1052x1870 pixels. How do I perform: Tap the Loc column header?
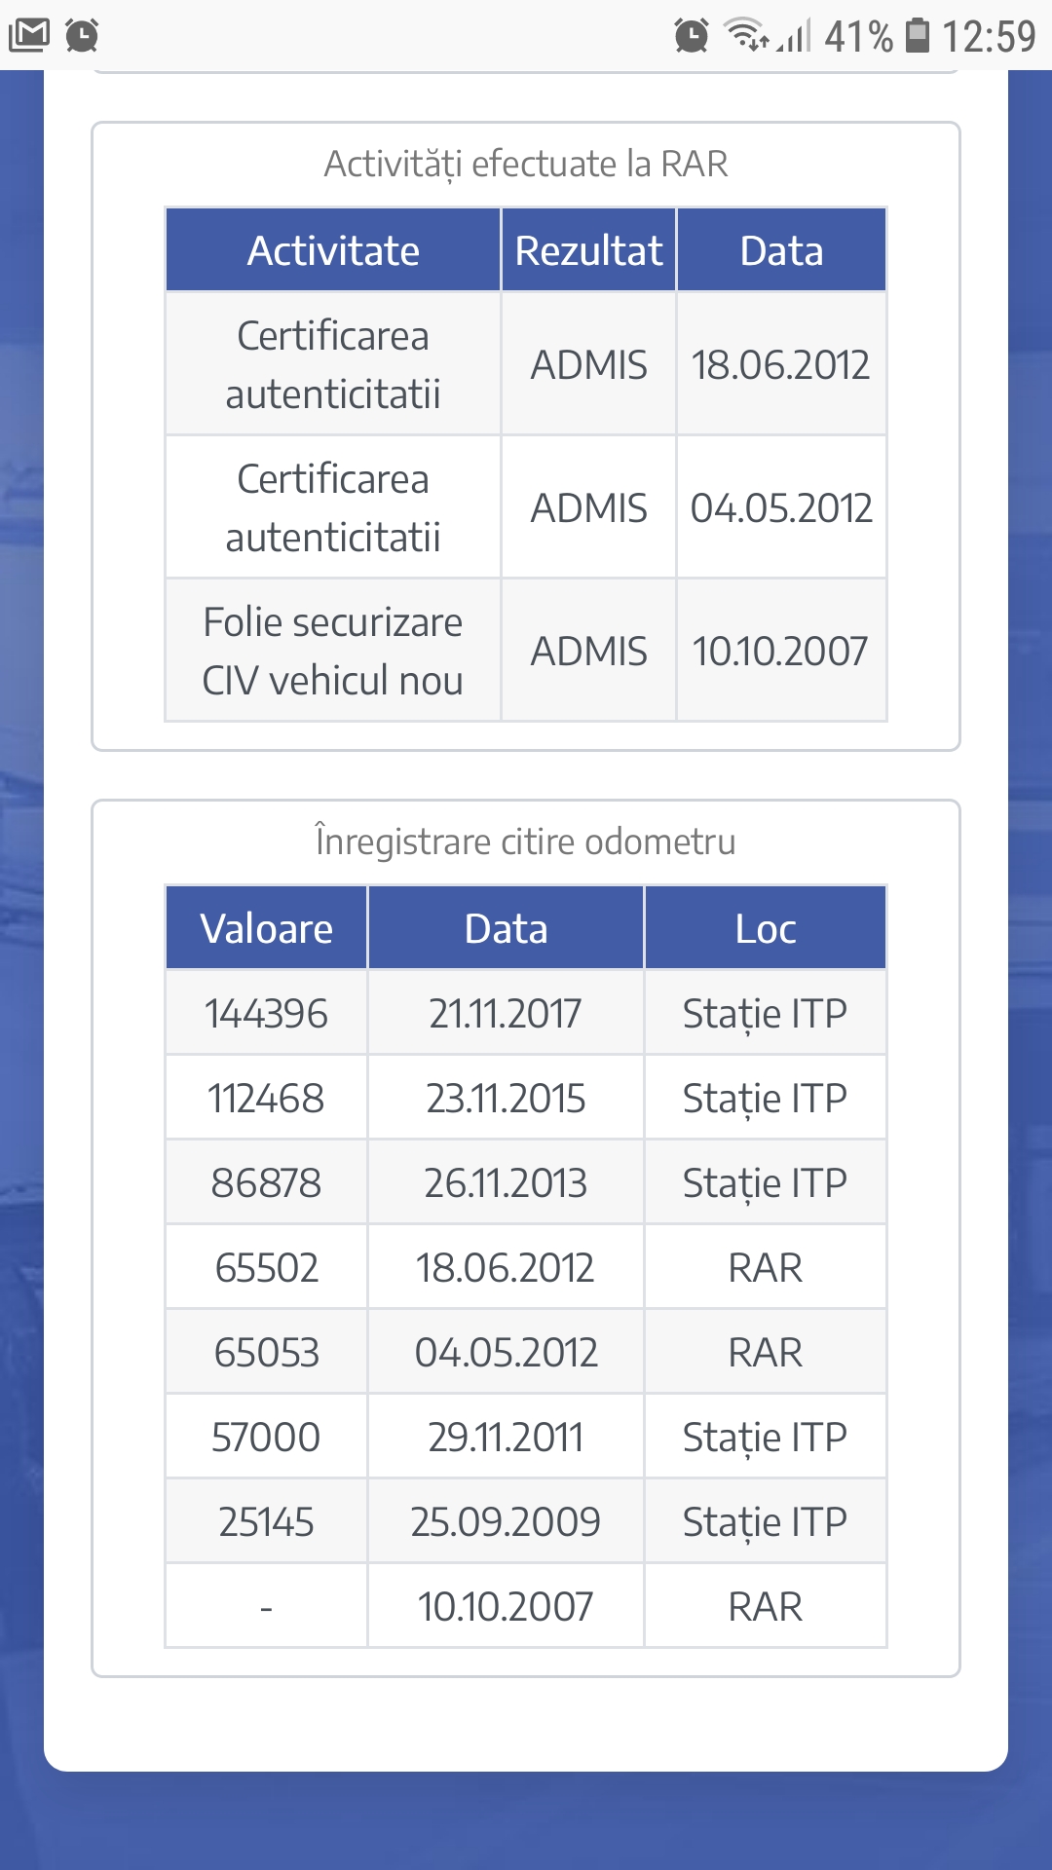pyautogui.click(x=766, y=928)
